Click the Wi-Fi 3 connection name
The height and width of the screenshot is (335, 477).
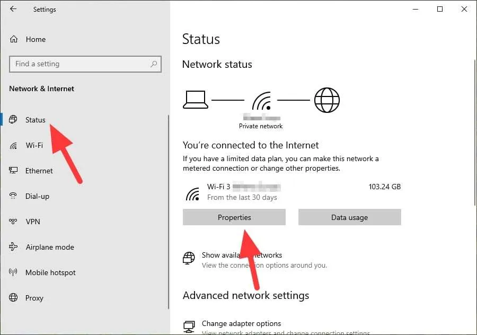(x=218, y=187)
